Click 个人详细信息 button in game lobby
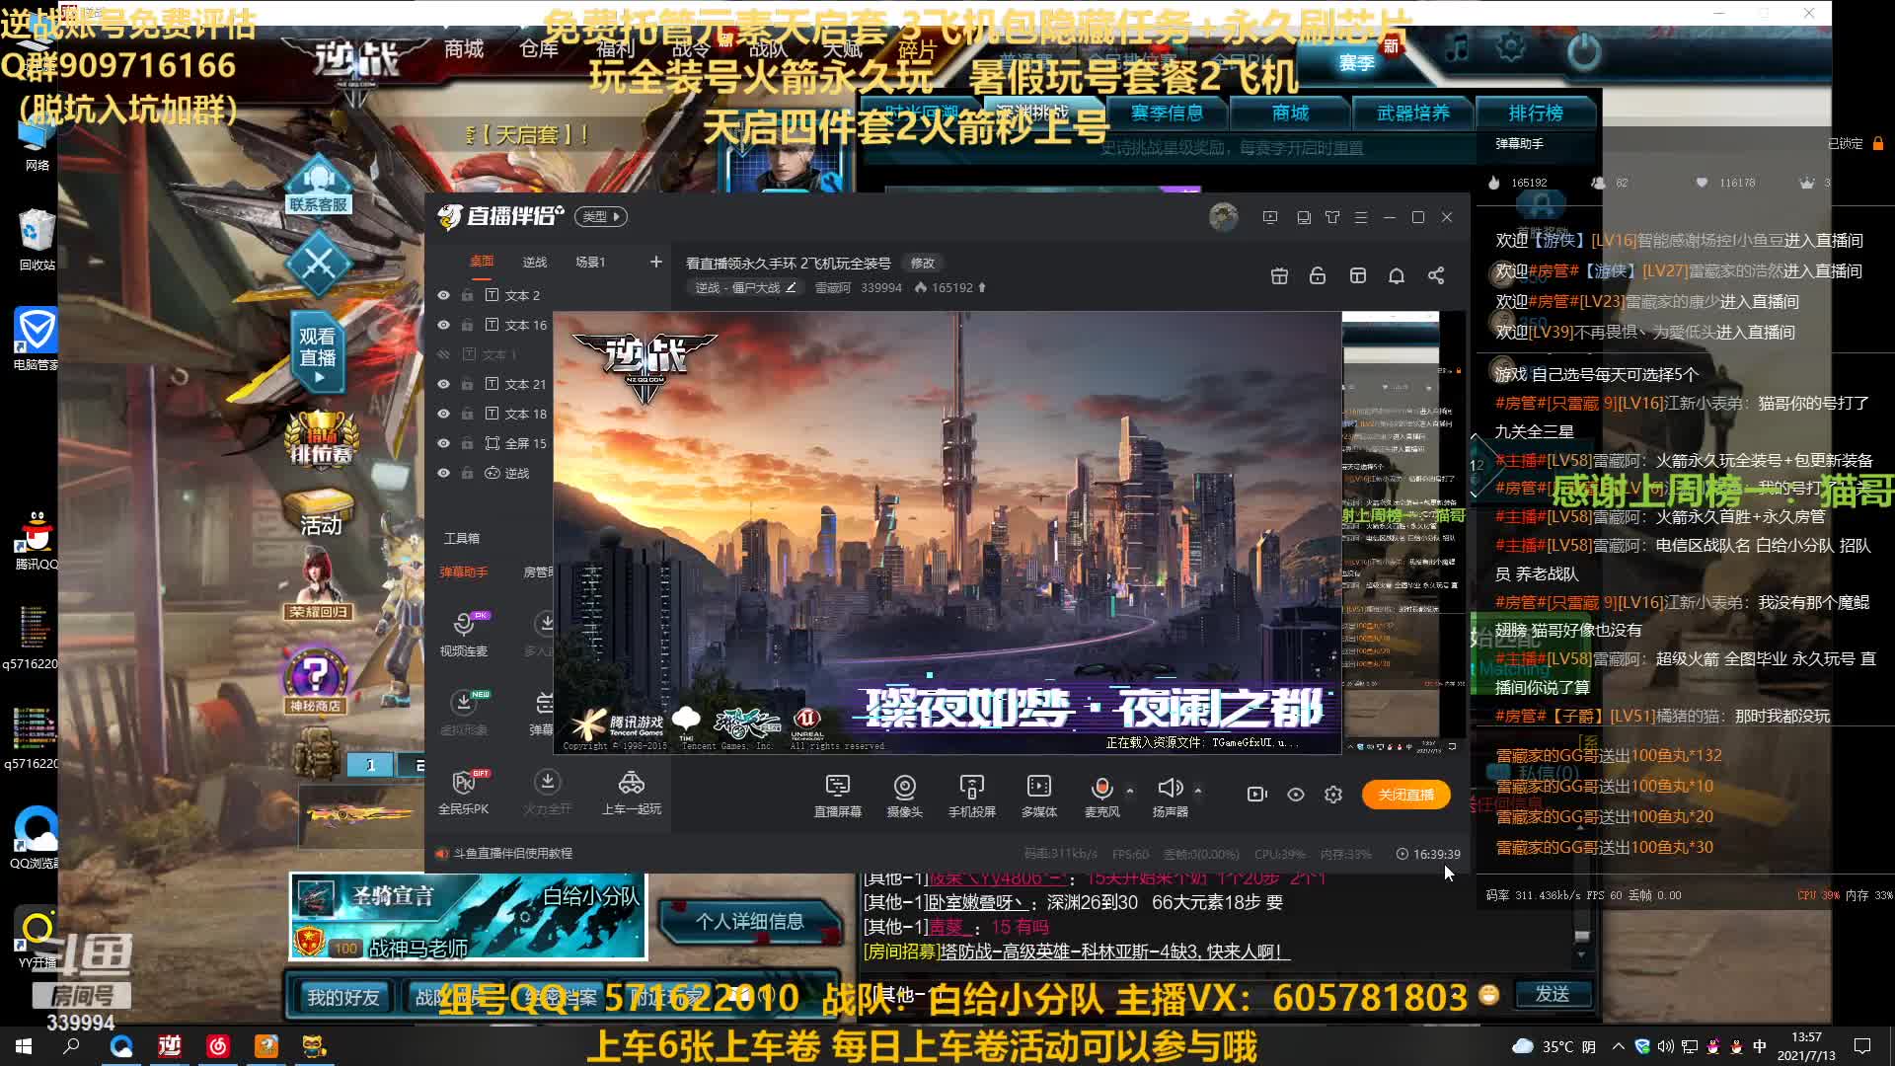1895x1066 pixels. pos(749,921)
